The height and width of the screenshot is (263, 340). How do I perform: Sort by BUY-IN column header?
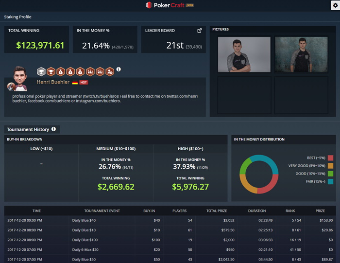coord(149,210)
